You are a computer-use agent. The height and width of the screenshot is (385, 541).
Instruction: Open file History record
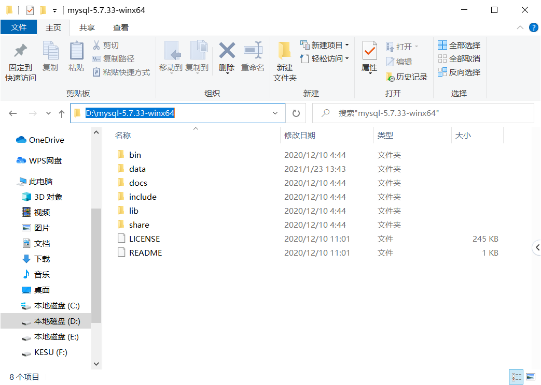pyautogui.click(x=407, y=77)
